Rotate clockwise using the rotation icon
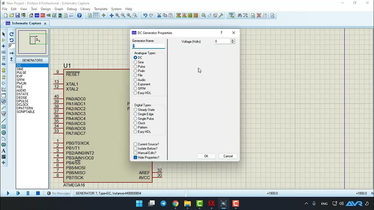Image resolution: width=374 pixels, height=210 pixels. (x=12, y=34)
